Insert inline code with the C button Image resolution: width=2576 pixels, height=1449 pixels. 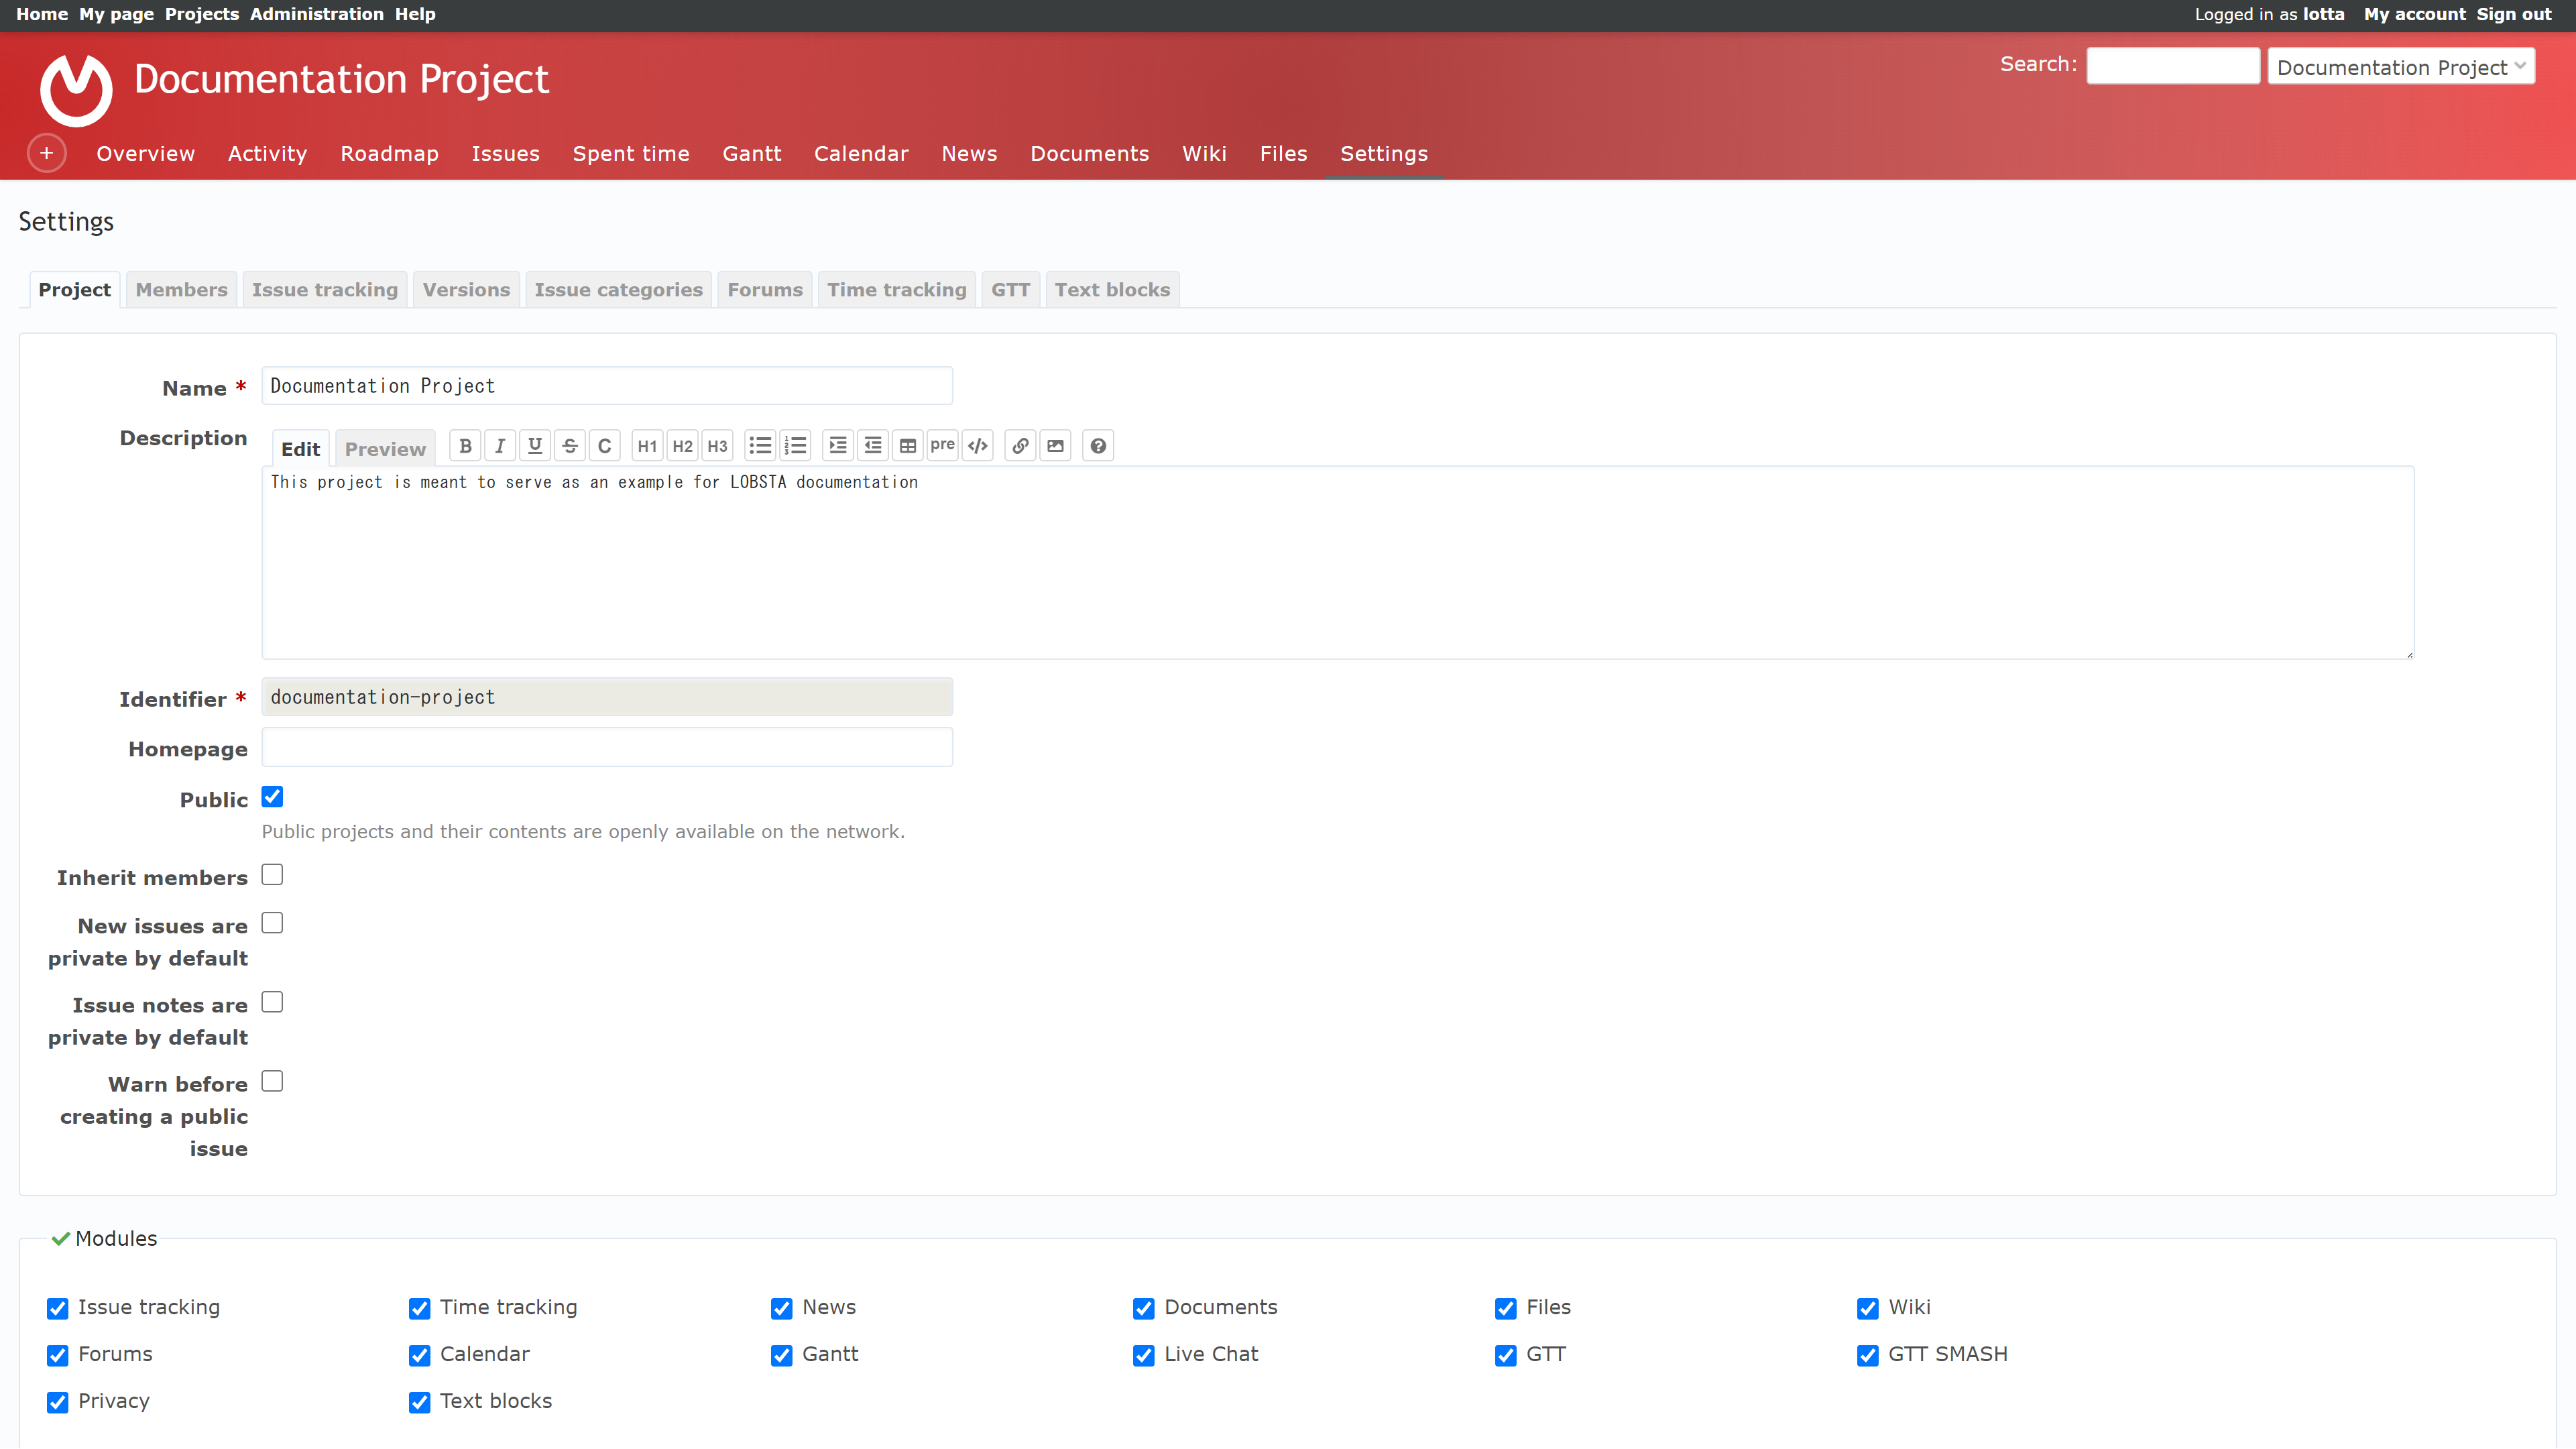coord(605,446)
